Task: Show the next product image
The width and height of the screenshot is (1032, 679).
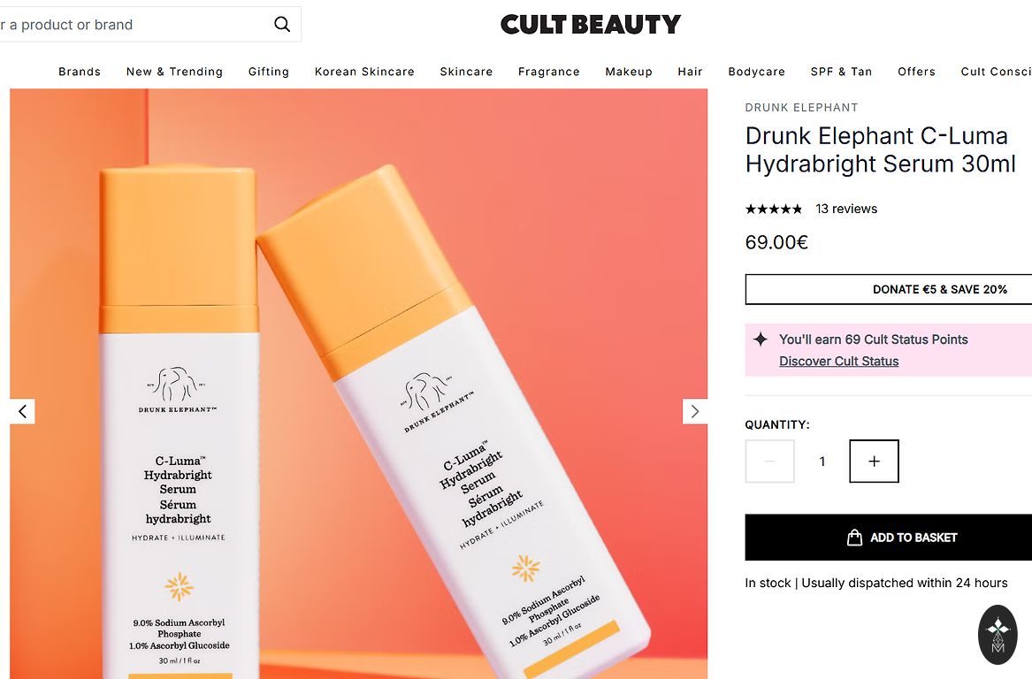Action: [694, 412]
